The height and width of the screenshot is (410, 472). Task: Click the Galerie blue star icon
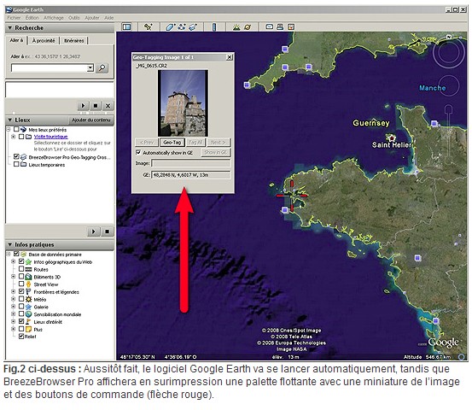pyautogui.click(x=29, y=307)
